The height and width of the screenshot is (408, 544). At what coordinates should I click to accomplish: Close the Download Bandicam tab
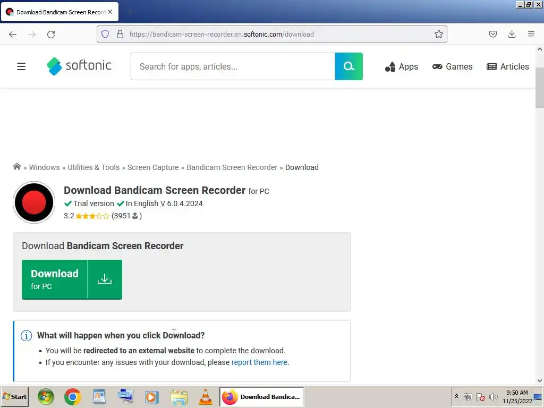coord(110,12)
